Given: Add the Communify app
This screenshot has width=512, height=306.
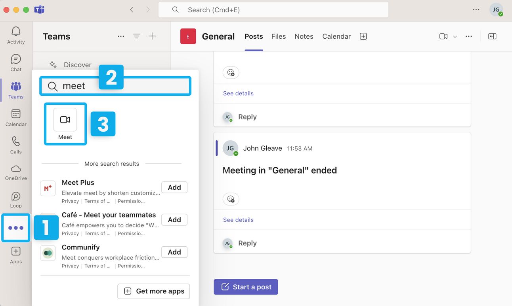Looking at the screenshot, I should (x=174, y=252).
